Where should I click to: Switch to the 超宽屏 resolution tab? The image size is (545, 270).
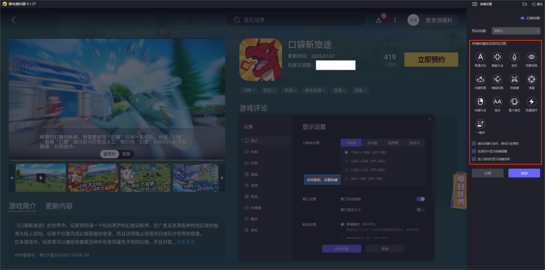[393, 143]
